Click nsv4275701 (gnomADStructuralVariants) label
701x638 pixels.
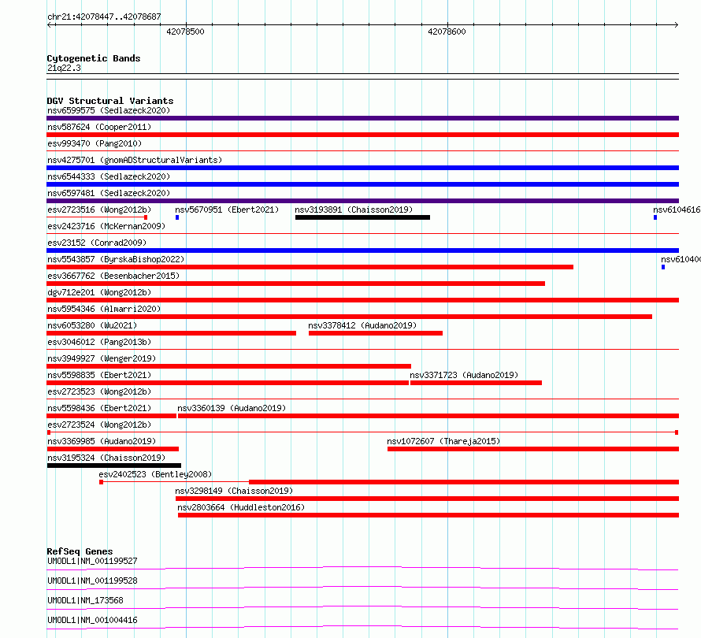[135, 160]
